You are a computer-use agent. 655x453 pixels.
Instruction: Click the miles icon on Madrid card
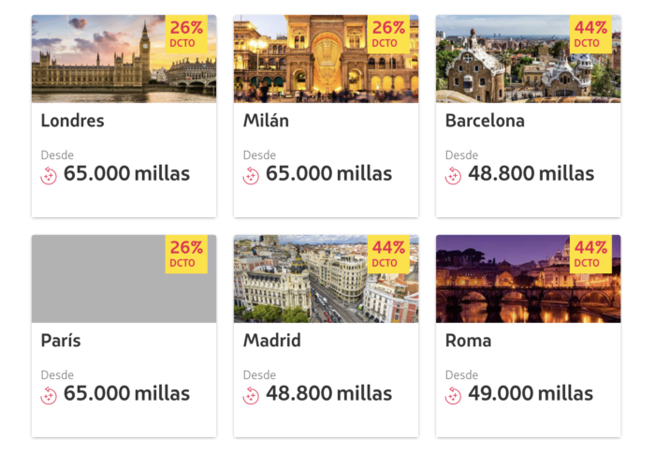click(251, 396)
